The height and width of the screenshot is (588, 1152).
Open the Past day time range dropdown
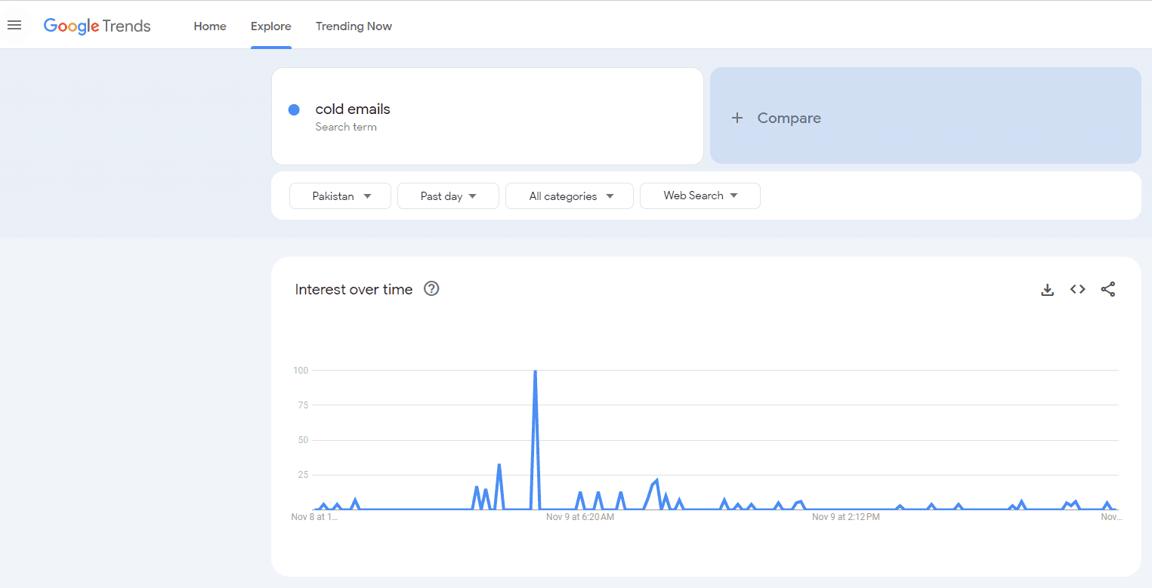[448, 196]
